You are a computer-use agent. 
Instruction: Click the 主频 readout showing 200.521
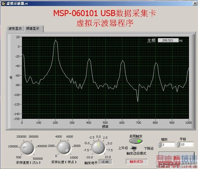tap(168, 40)
